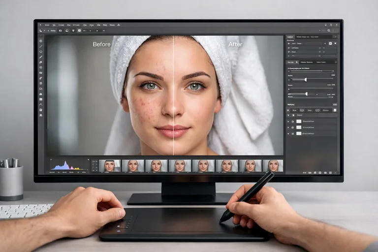Select the topmost tool in the left toolbar
378x252 pixels.
pos(41,40)
